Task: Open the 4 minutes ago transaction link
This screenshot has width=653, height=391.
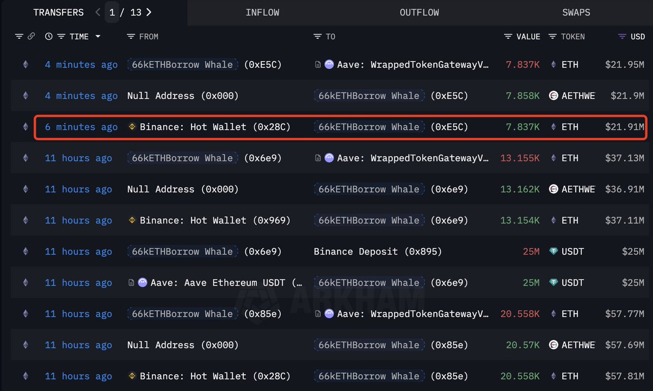Action: pyautogui.click(x=81, y=64)
